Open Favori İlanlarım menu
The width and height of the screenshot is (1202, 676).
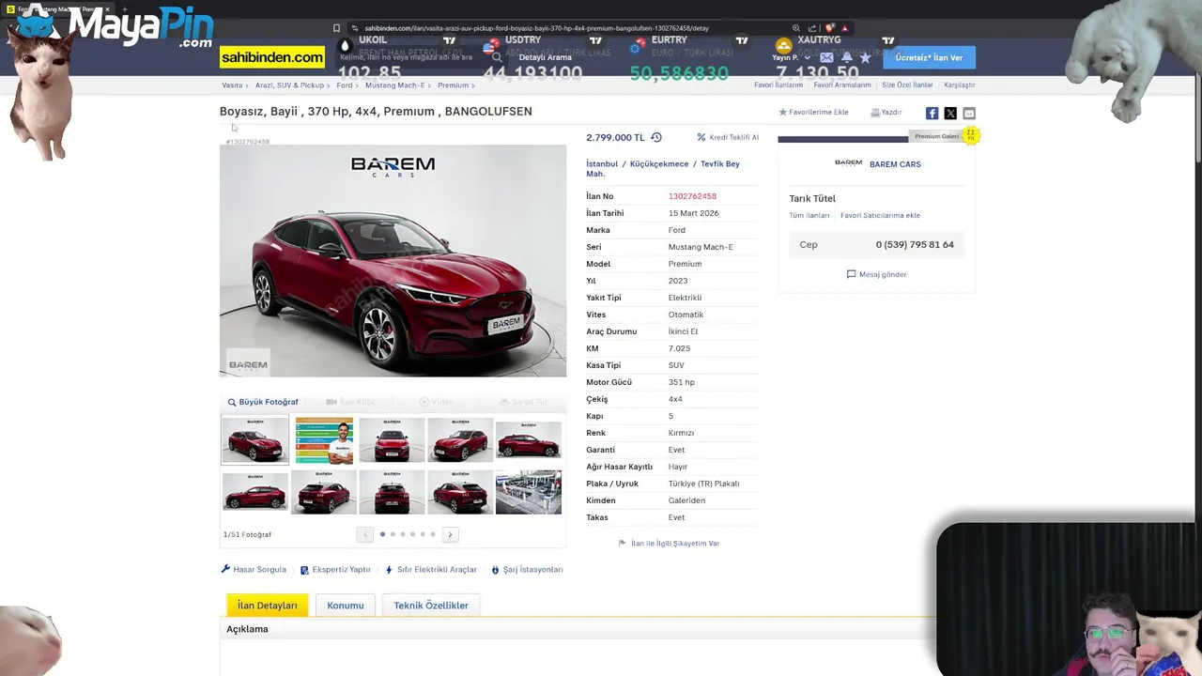tap(778, 85)
